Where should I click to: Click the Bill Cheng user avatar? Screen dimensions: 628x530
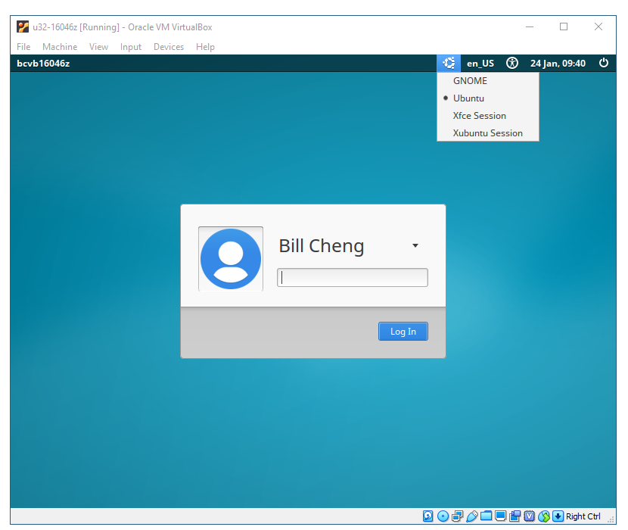point(231,259)
